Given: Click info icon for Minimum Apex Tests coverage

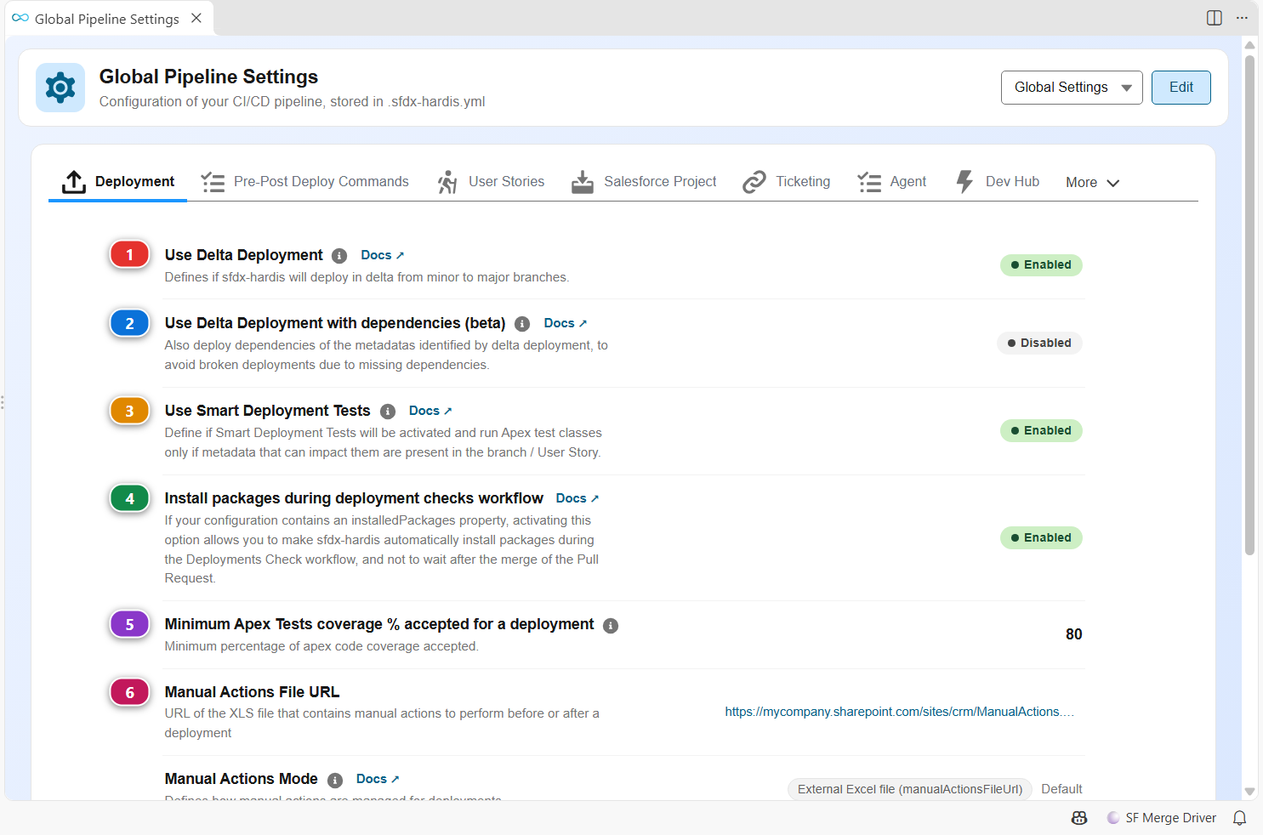Looking at the screenshot, I should 611,626.
